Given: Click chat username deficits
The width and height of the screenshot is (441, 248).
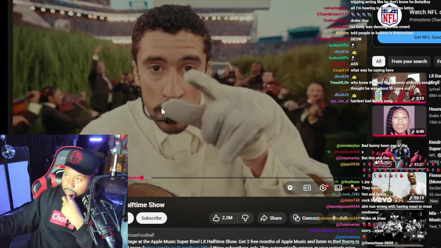Looking at the screenshot, I should 342,33.
